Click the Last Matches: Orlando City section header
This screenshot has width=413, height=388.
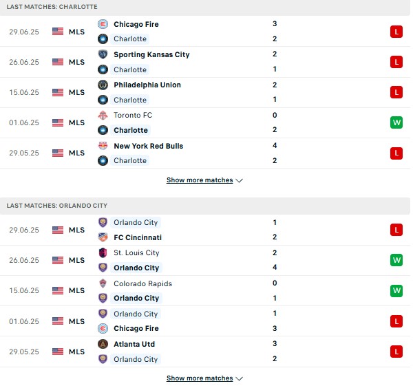[56, 206]
